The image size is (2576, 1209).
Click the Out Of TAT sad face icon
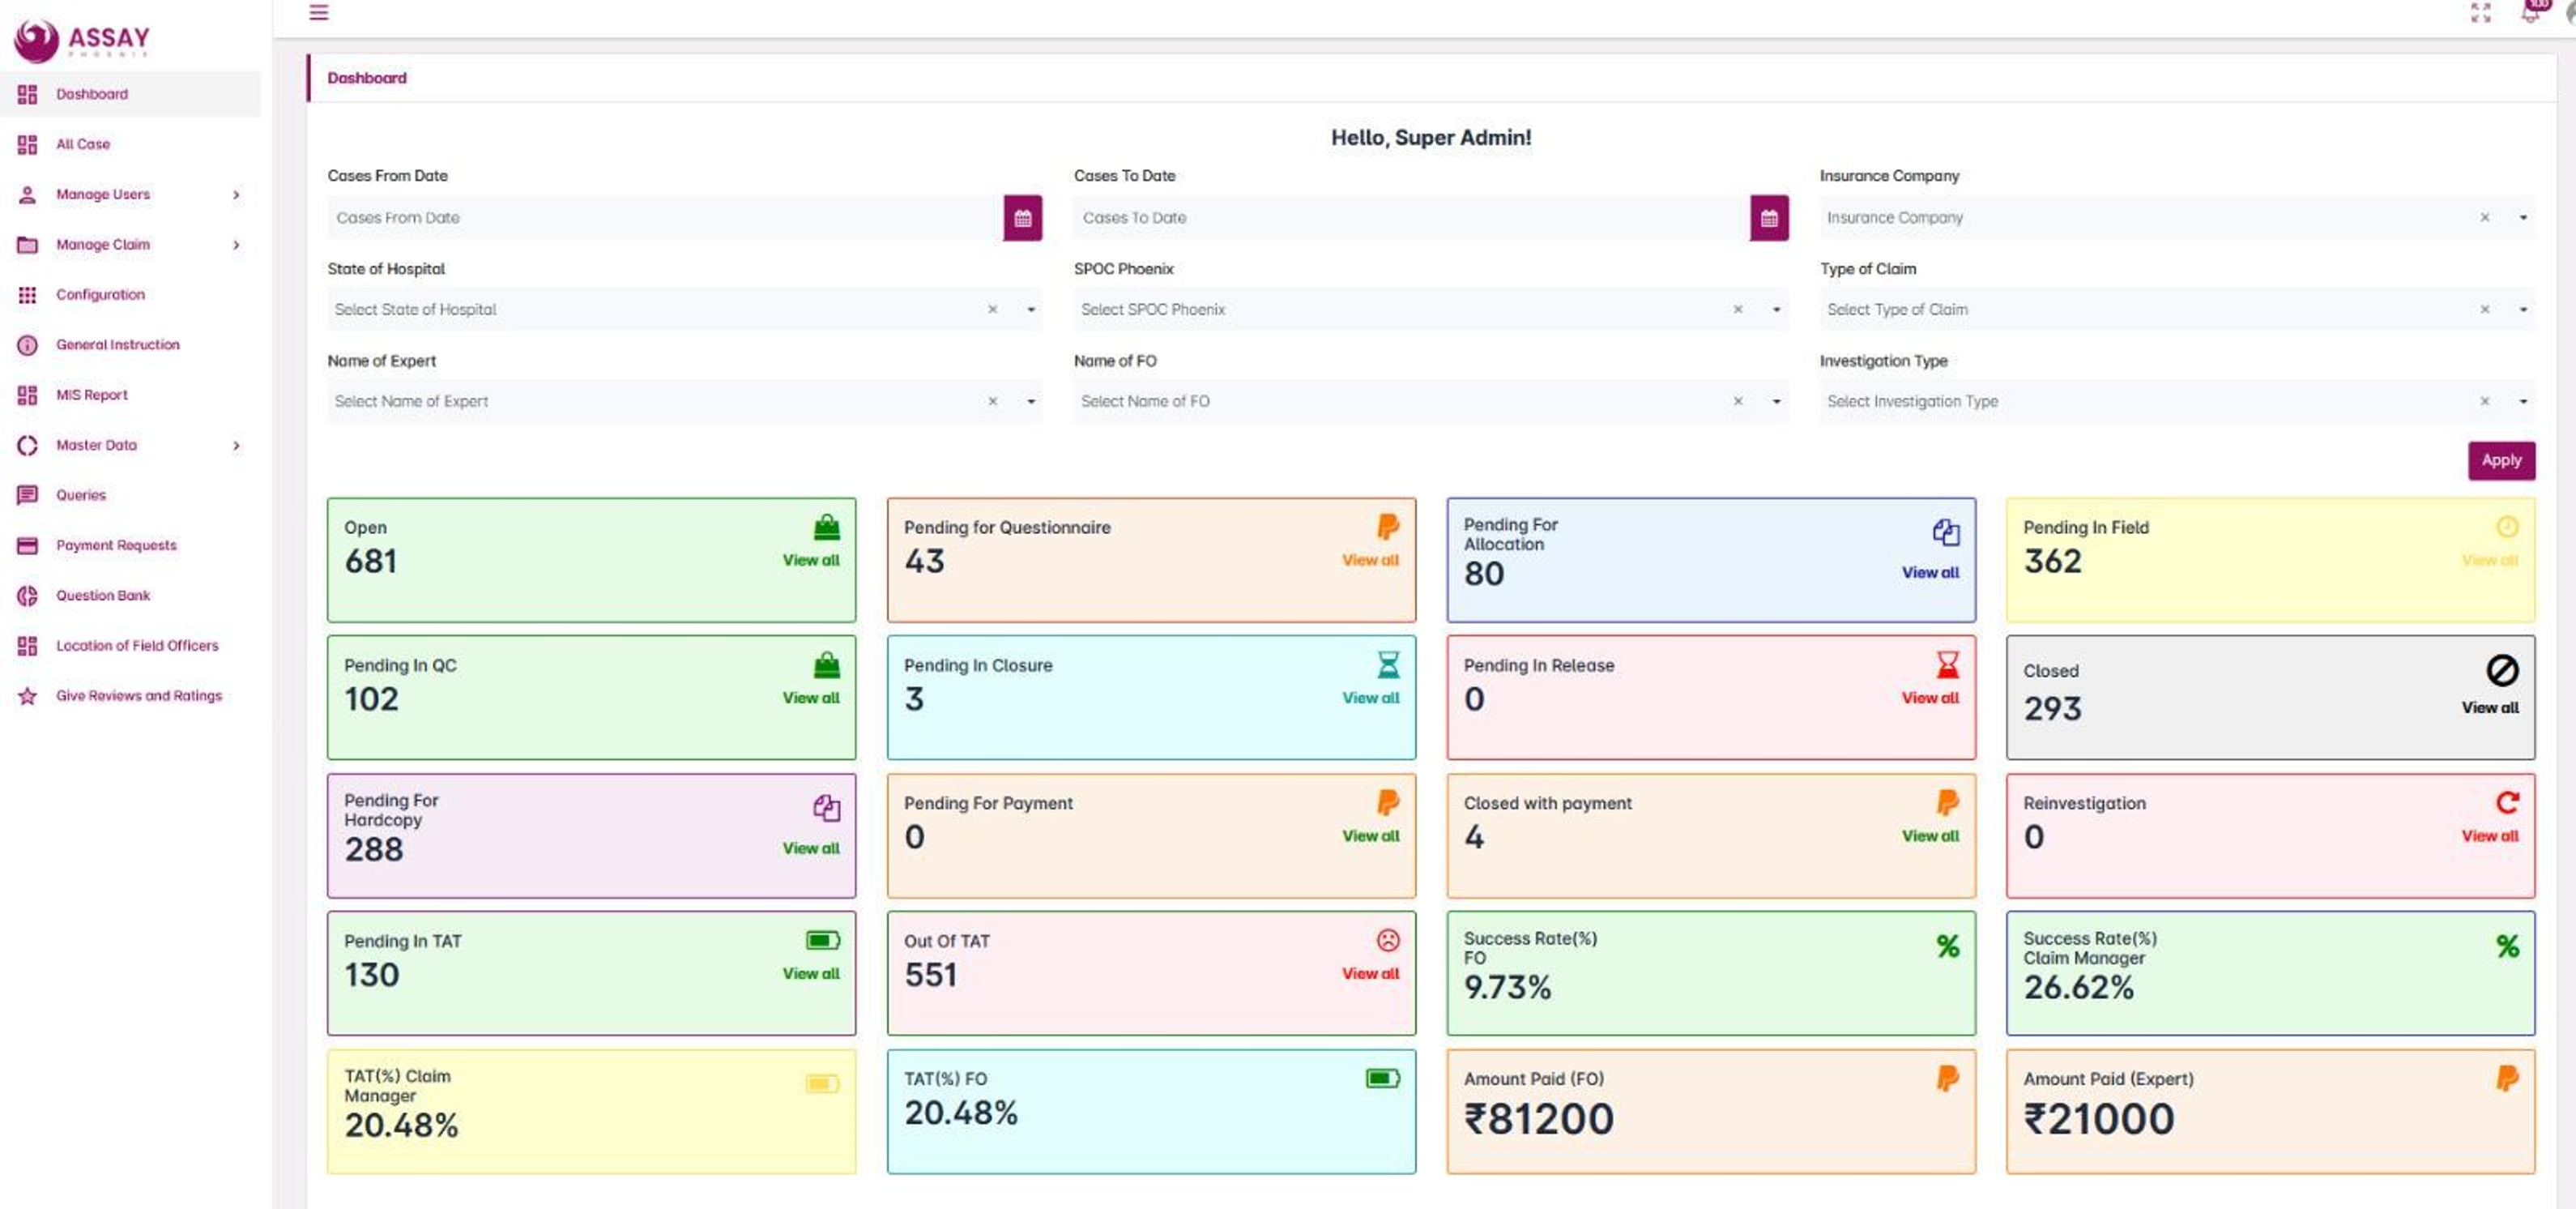tap(1388, 940)
